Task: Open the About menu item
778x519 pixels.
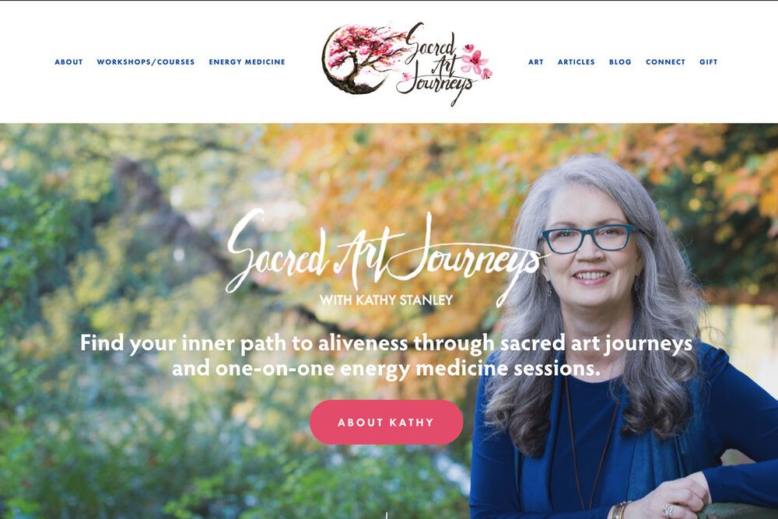Action: click(x=68, y=62)
